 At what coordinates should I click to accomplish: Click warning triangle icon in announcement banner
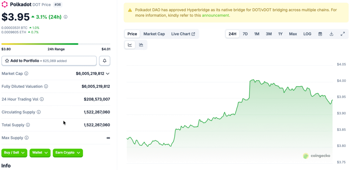[x=130, y=10]
